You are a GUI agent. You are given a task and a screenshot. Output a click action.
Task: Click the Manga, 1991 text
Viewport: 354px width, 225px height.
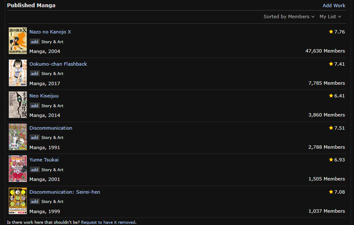(x=45, y=147)
